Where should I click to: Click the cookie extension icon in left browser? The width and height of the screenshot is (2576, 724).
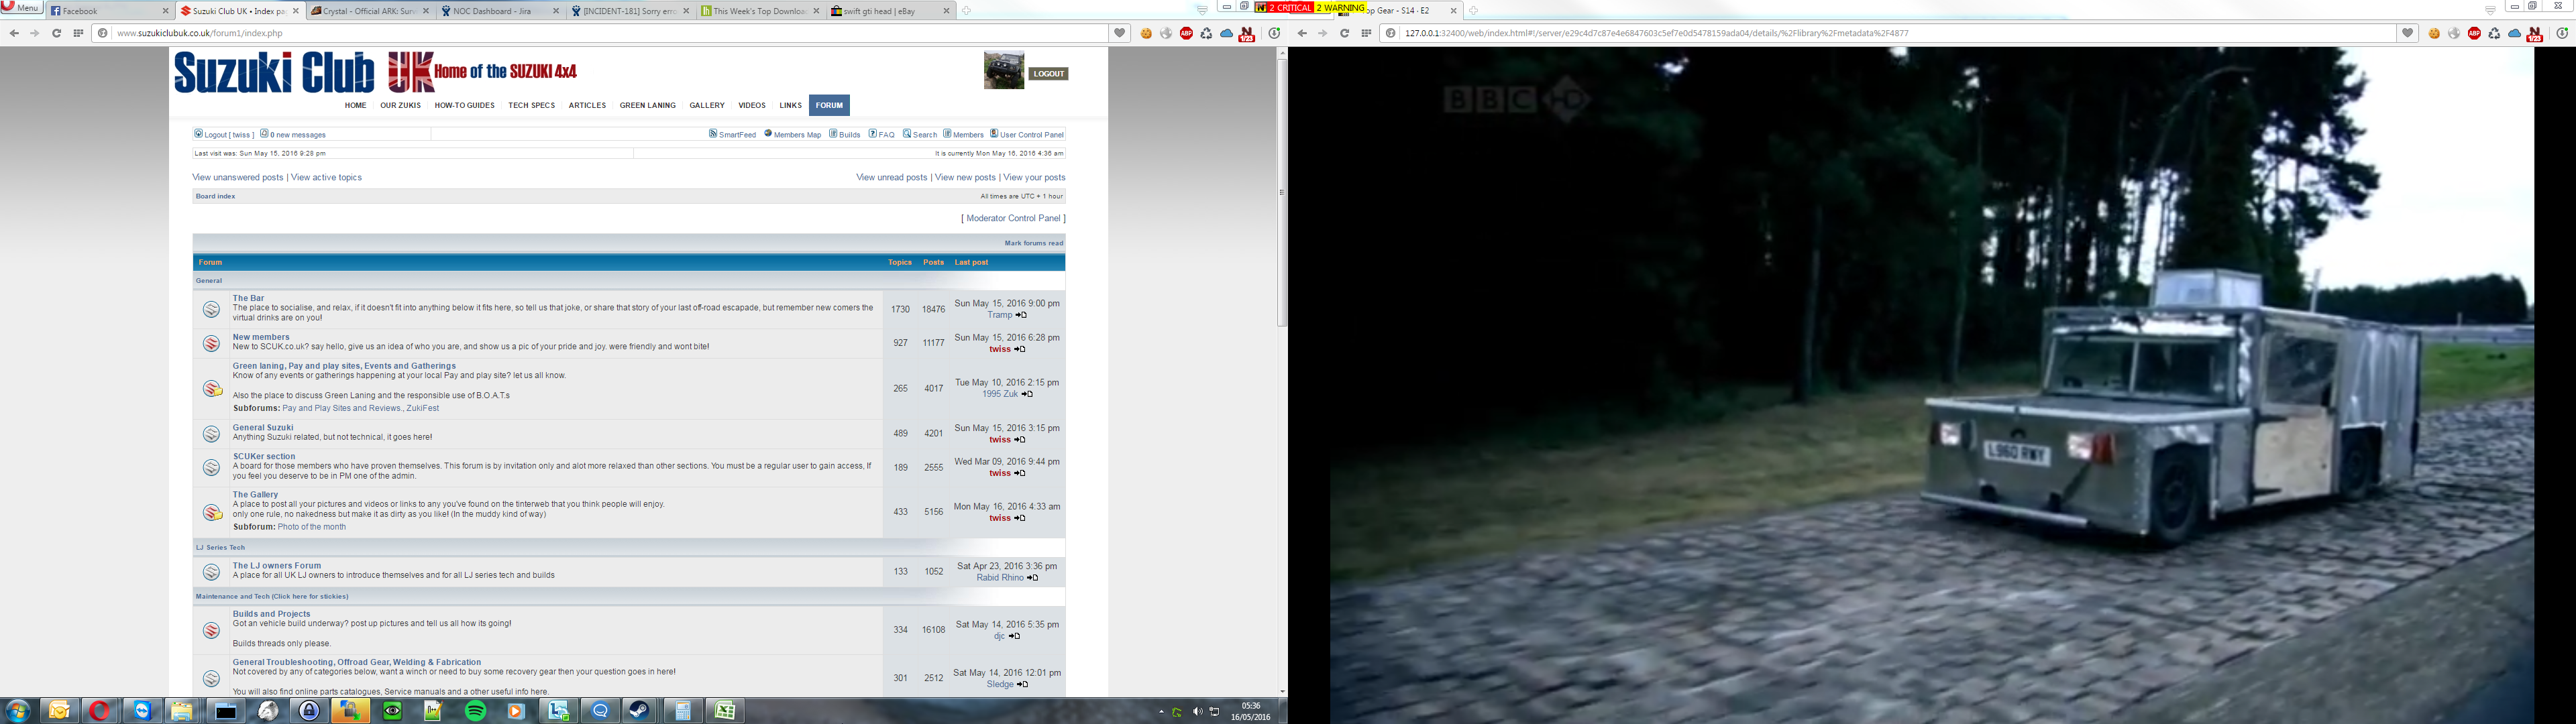coord(1146,33)
